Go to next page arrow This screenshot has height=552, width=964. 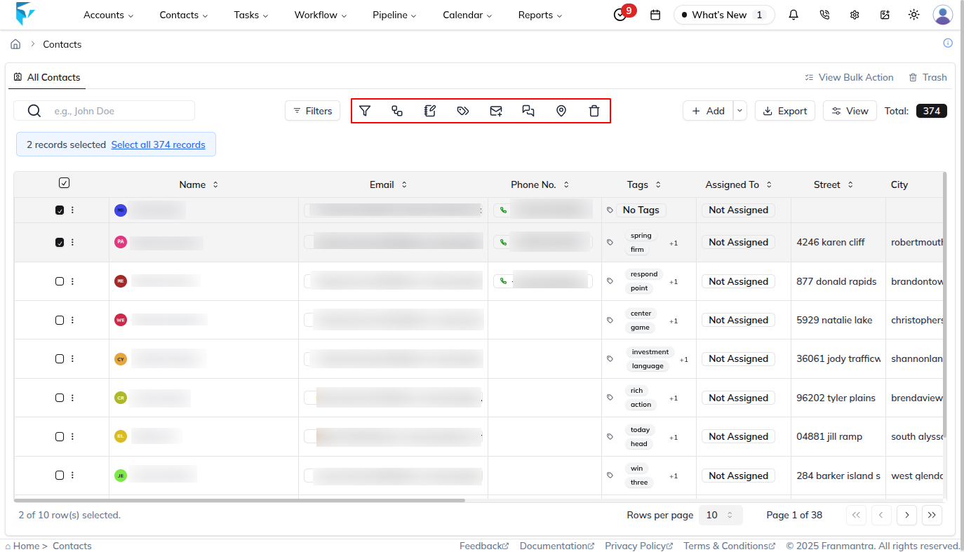click(906, 515)
